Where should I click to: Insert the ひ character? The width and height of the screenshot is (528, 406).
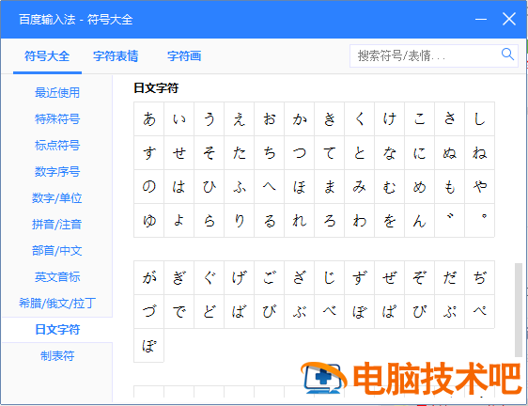[210, 186]
